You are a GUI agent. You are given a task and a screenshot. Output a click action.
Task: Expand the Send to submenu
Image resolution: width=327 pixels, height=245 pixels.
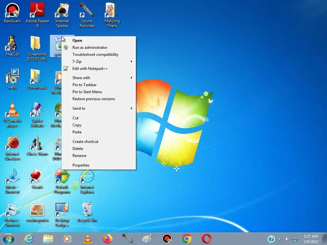point(99,108)
